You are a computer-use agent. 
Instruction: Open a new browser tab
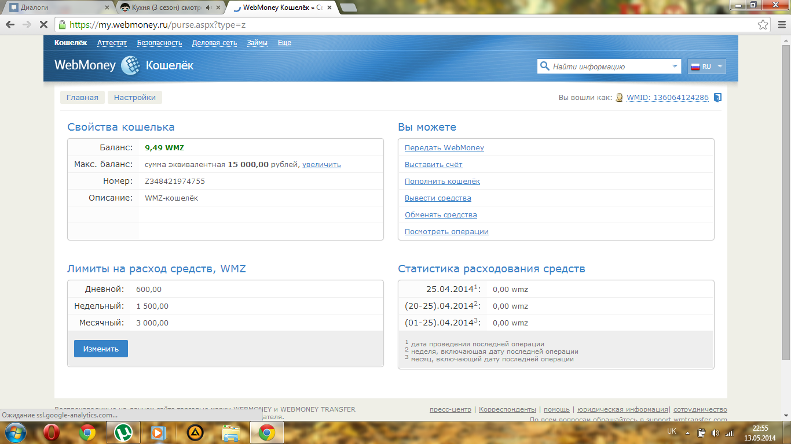pos(348,8)
